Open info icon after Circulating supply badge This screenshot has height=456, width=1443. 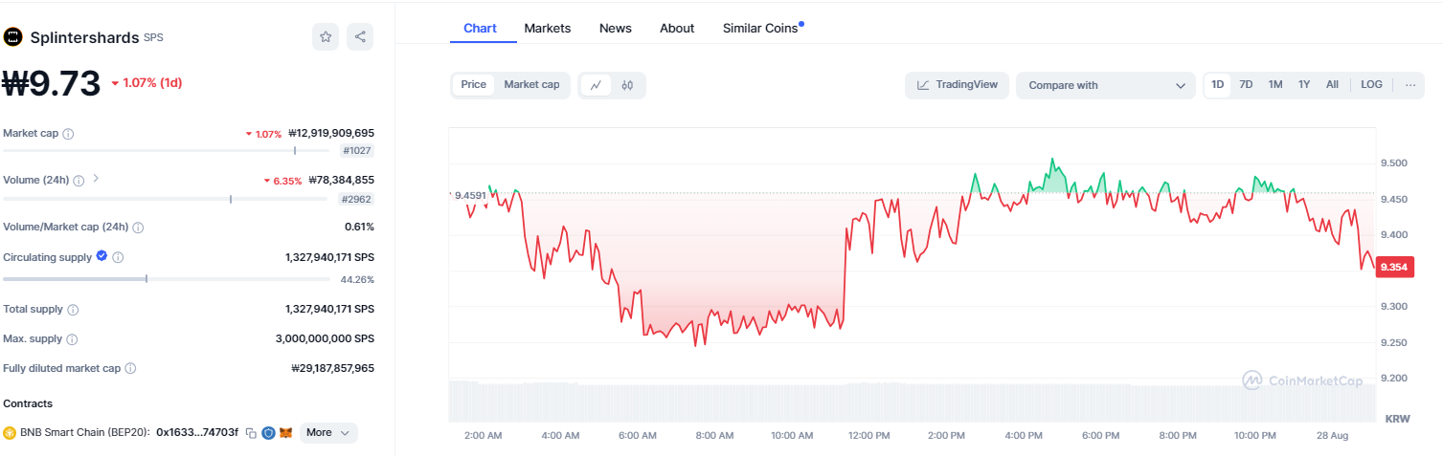pyautogui.click(x=119, y=257)
